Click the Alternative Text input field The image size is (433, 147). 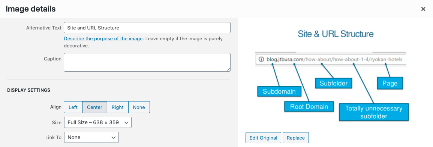pyautogui.click(x=147, y=28)
